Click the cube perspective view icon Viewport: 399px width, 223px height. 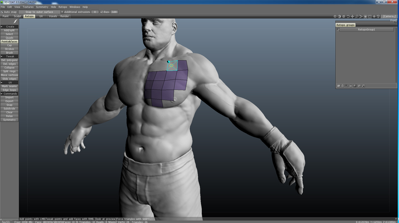378,16
